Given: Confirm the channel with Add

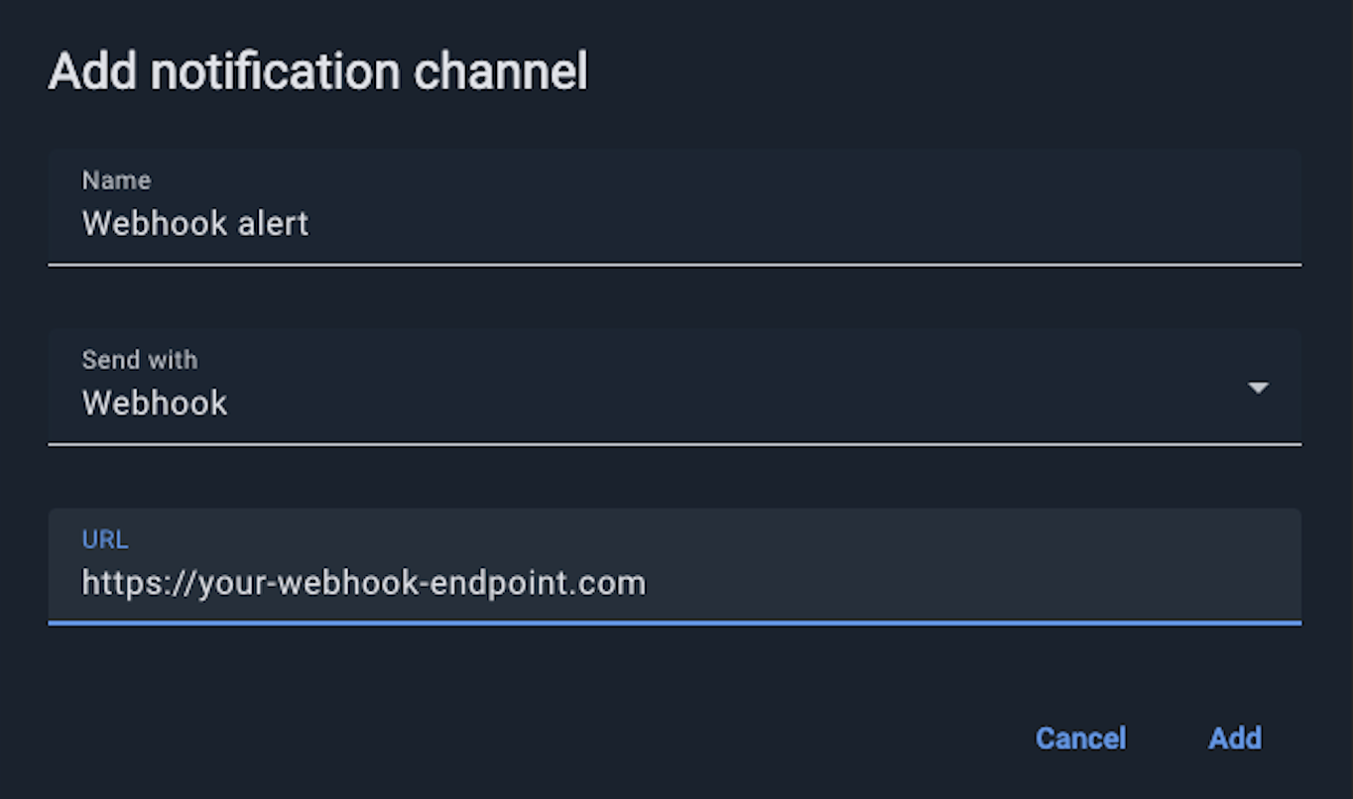Looking at the screenshot, I should click(1234, 738).
